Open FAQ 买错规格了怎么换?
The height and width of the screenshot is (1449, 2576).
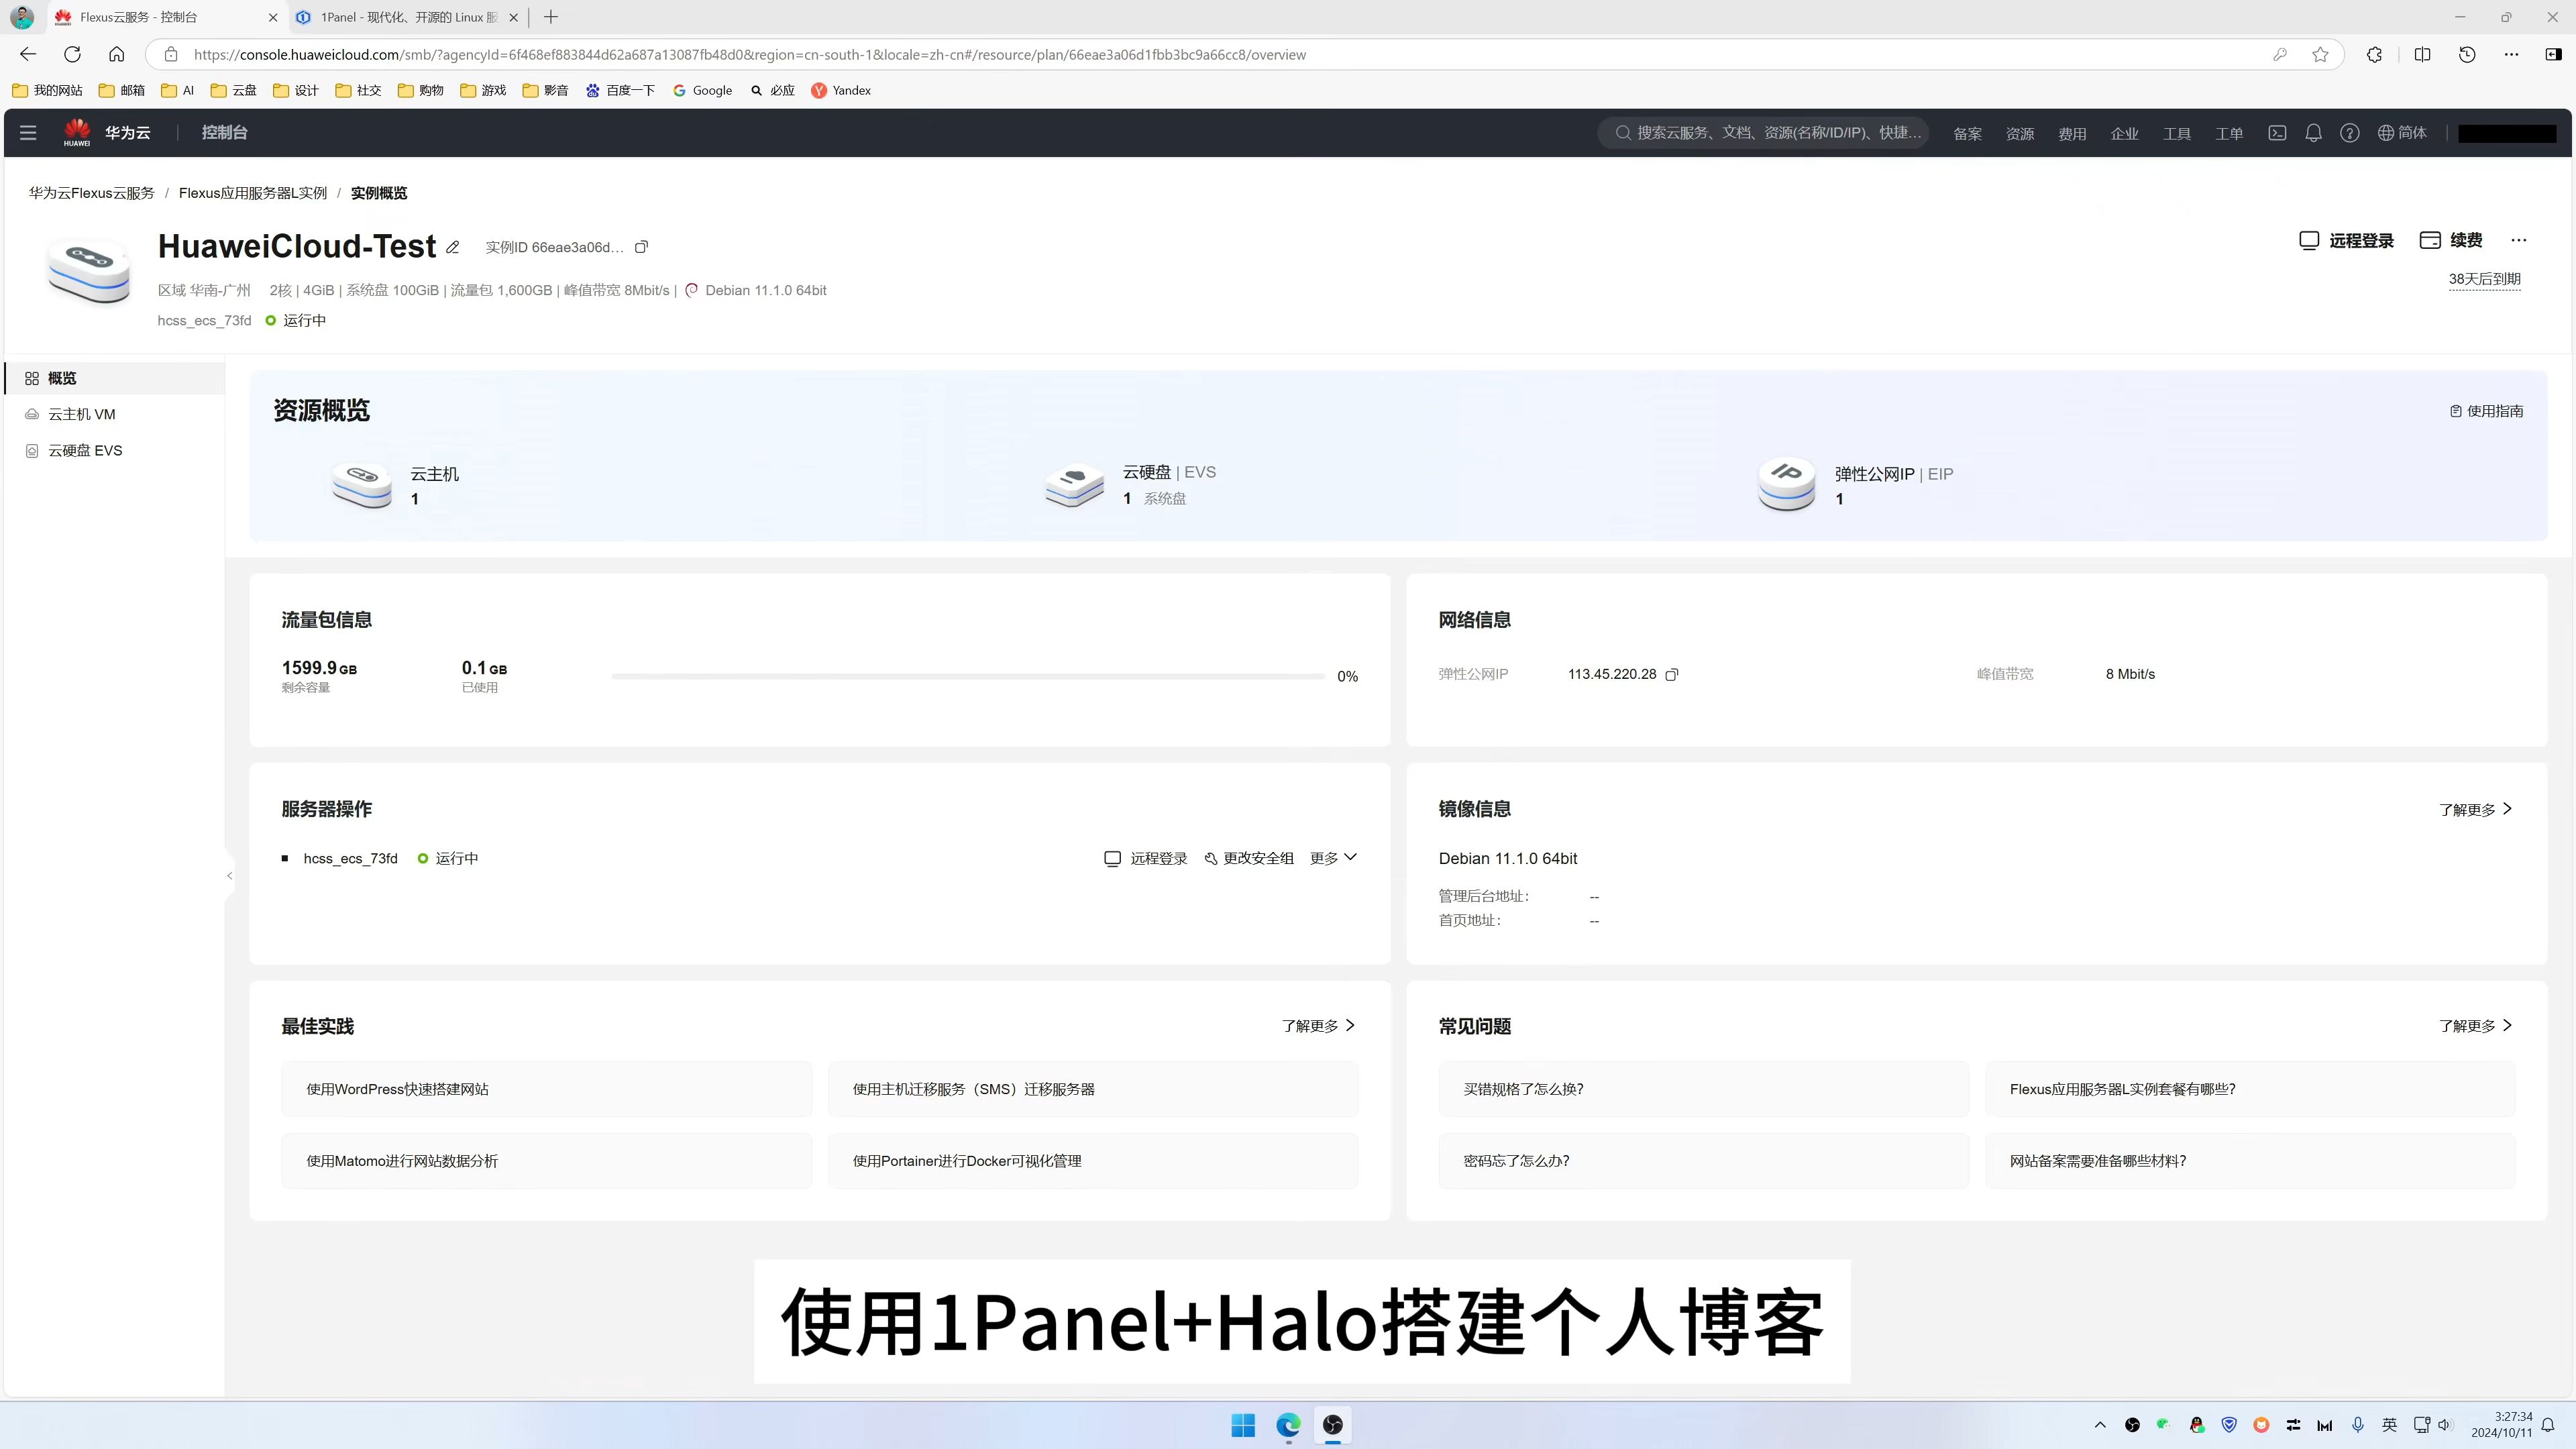(x=1703, y=1089)
